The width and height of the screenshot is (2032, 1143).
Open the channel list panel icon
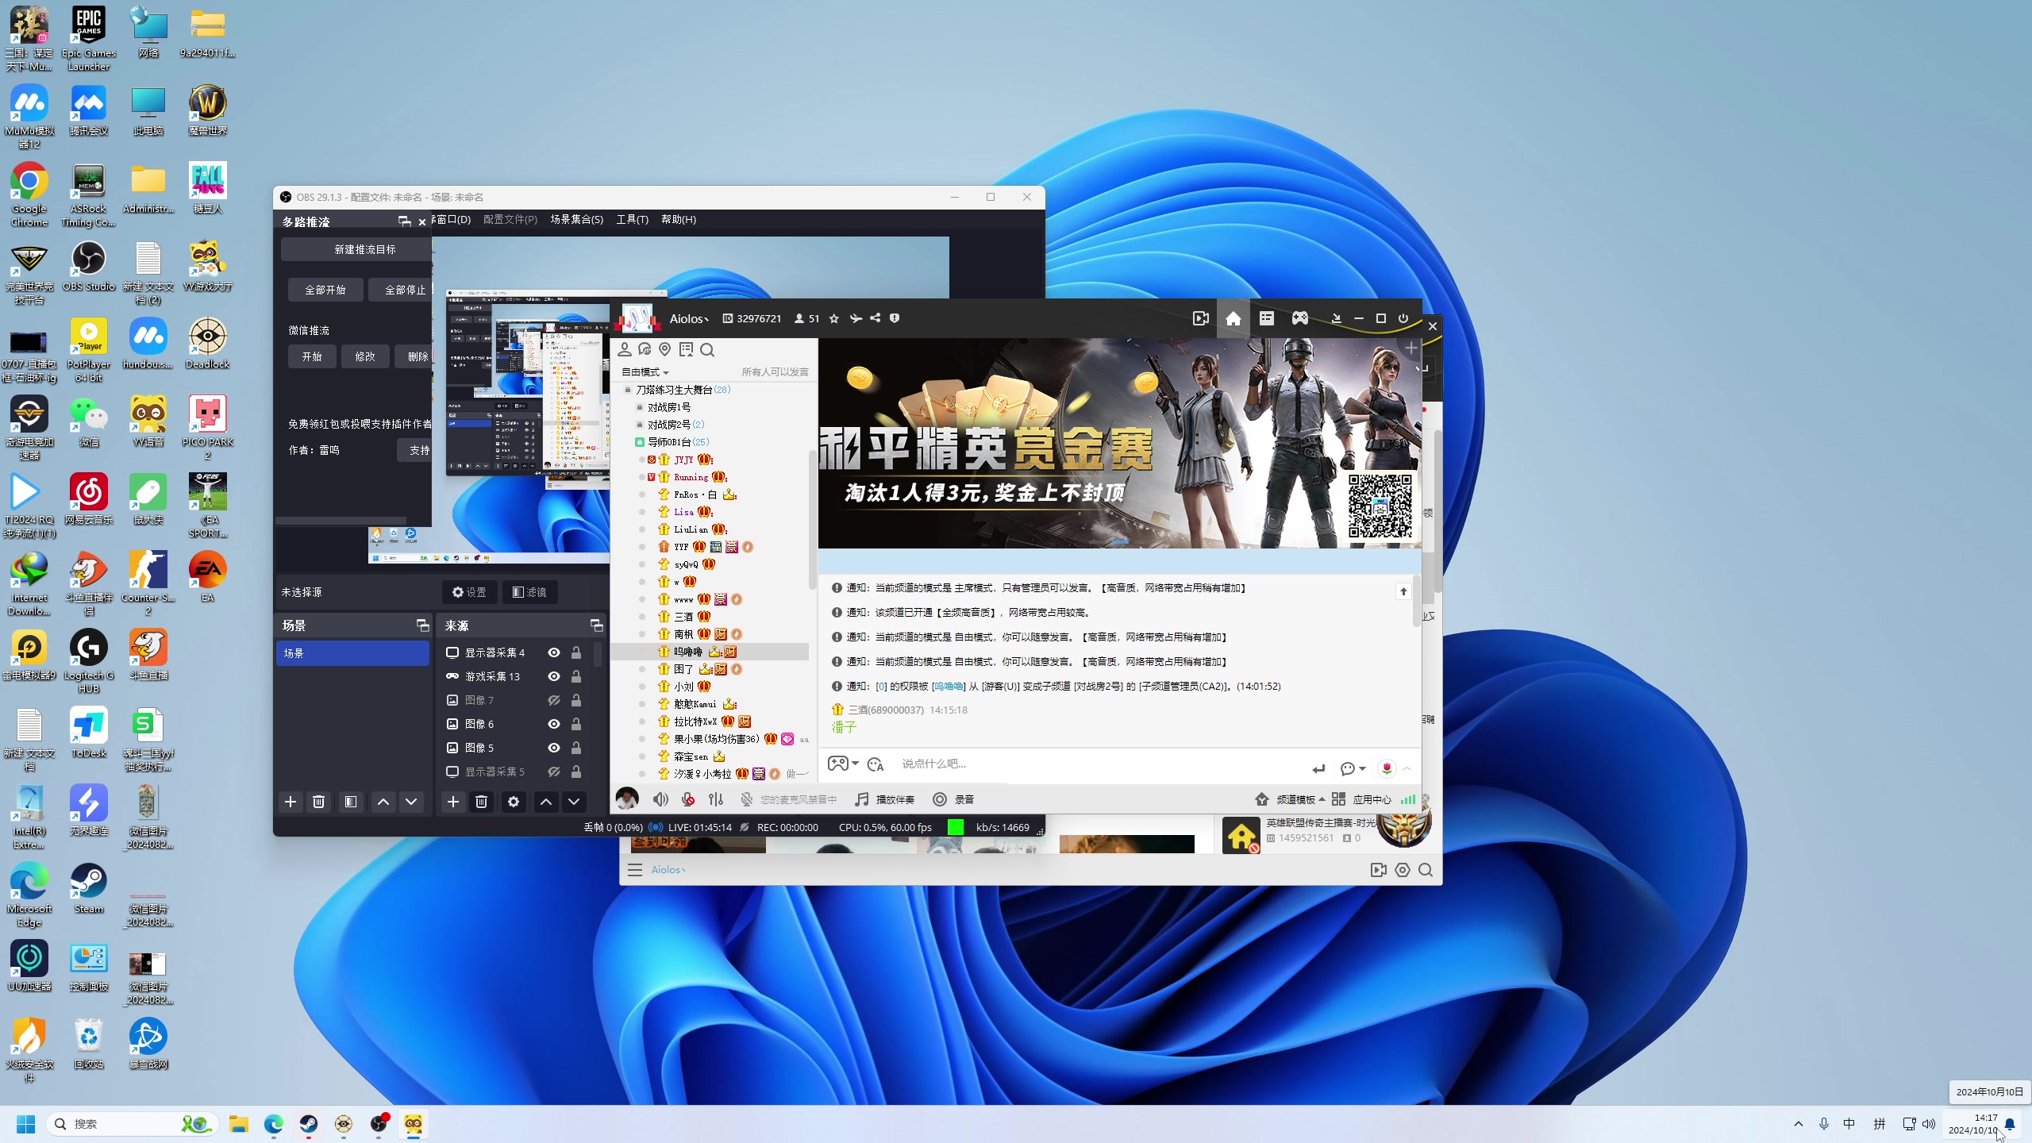pyautogui.click(x=1266, y=318)
